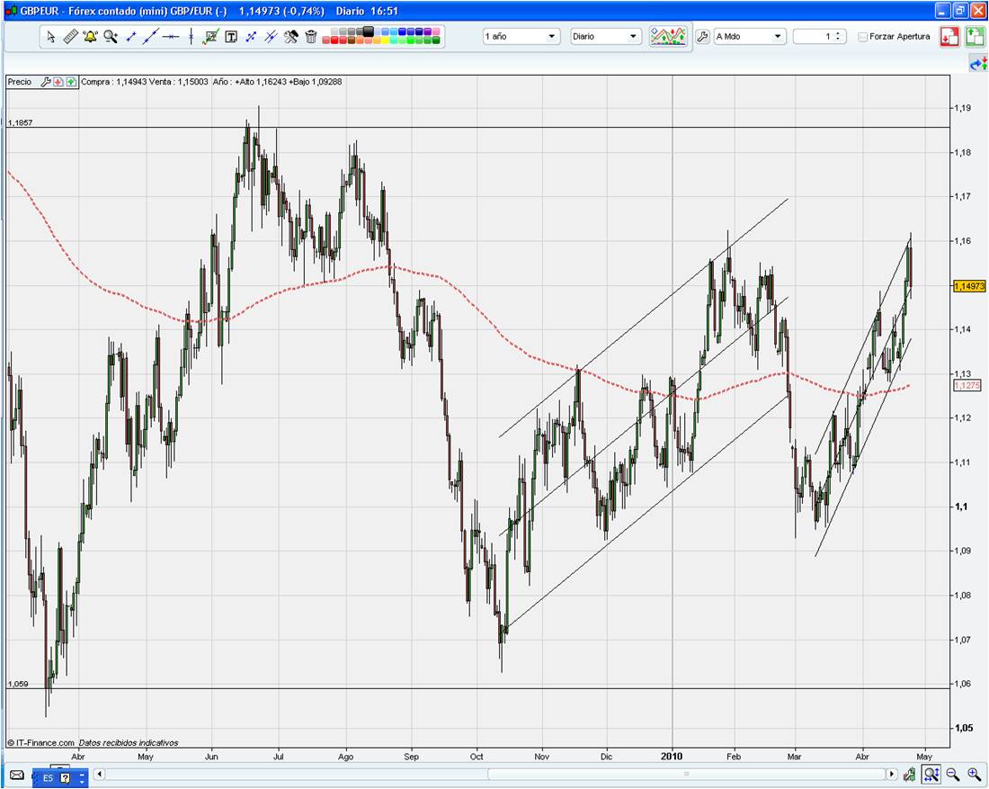This screenshot has width=989, height=789.
Task: Toggle the zoom-fit magnifier button at bottom
Action: tap(931, 774)
